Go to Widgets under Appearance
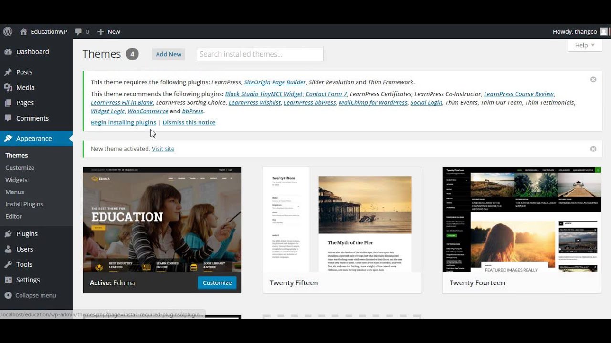The width and height of the screenshot is (611, 343). (16, 180)
